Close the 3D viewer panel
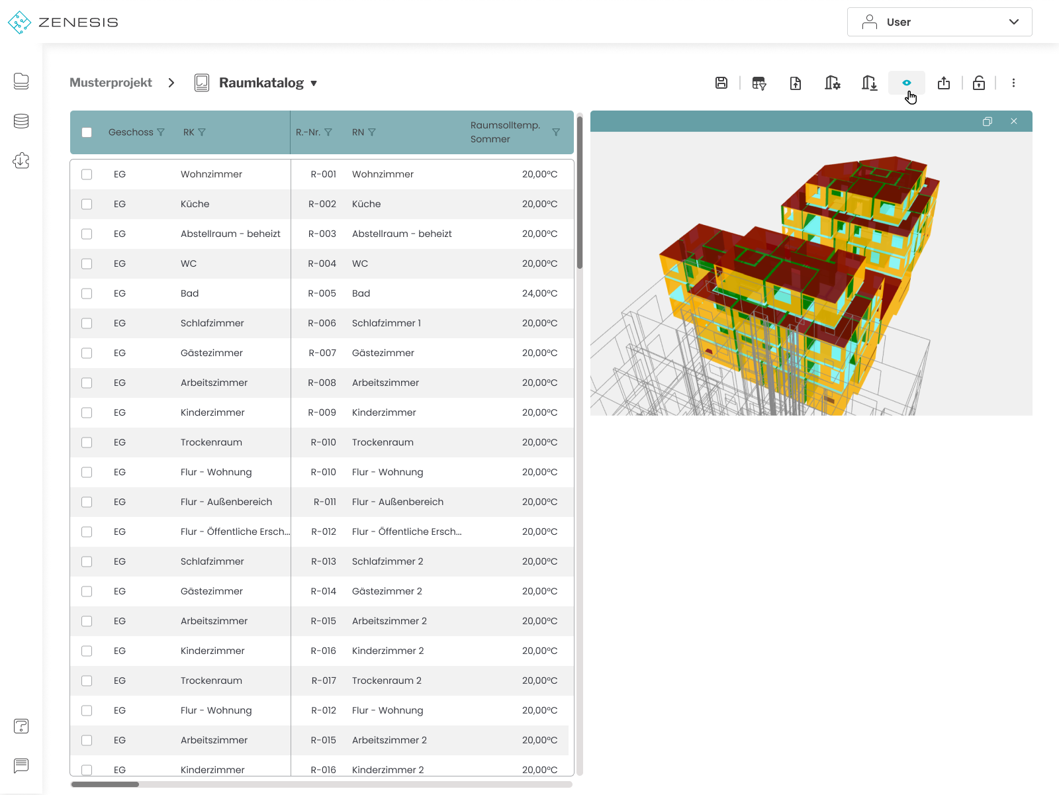Image resolution: width=1059 pixels, height=795 pixels. point(1014,121)
